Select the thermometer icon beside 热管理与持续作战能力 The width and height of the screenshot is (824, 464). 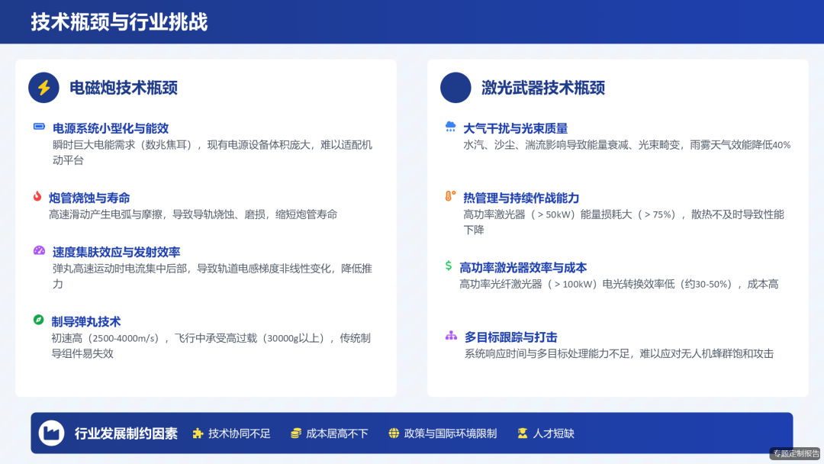(x=449, y=197)
